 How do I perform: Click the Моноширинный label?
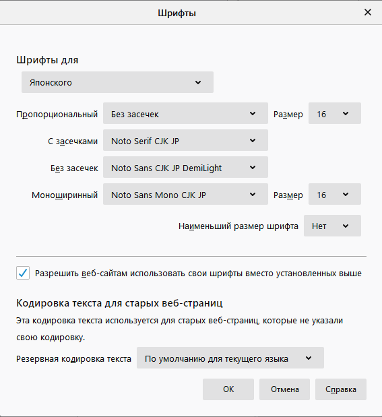[65, 195]
